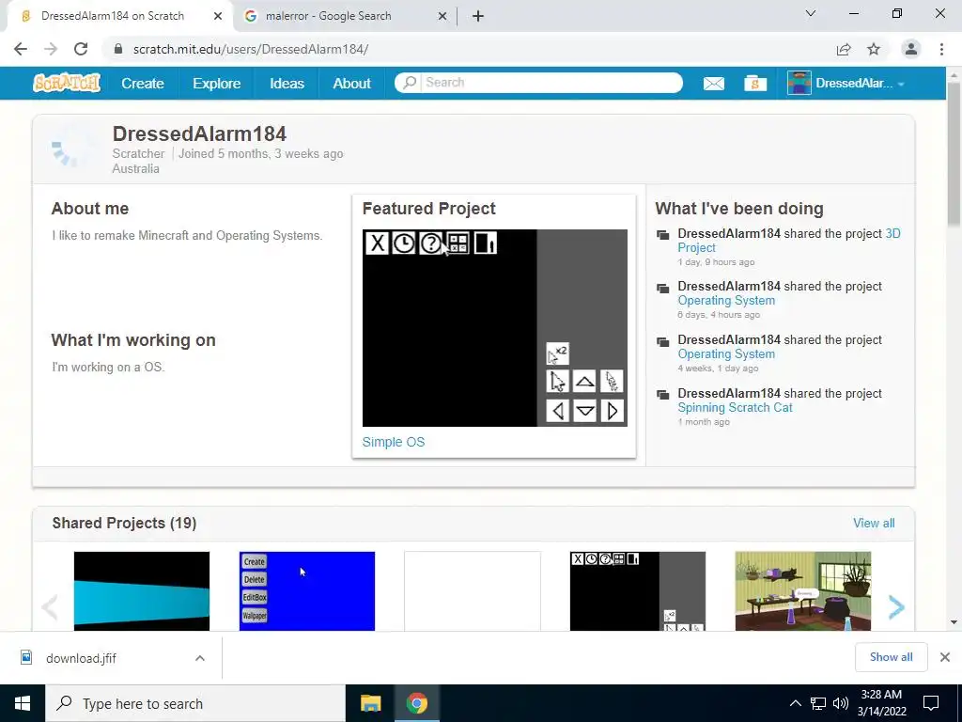Open the About menu item
This screenshot has height=722, width=962.
tap(351, 84)
